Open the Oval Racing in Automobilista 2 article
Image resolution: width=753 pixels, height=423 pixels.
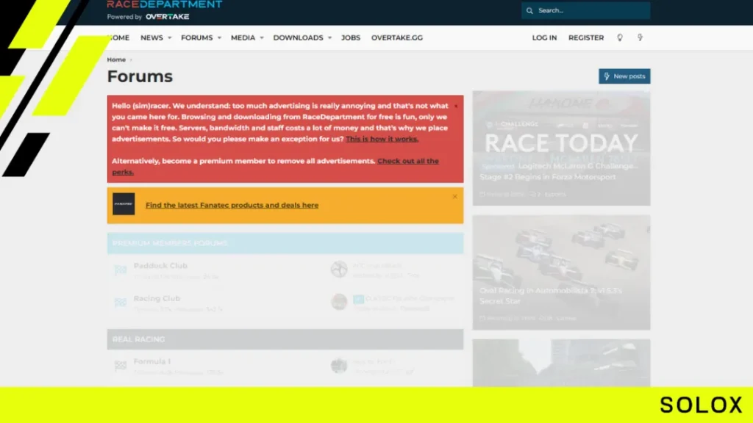561,272
